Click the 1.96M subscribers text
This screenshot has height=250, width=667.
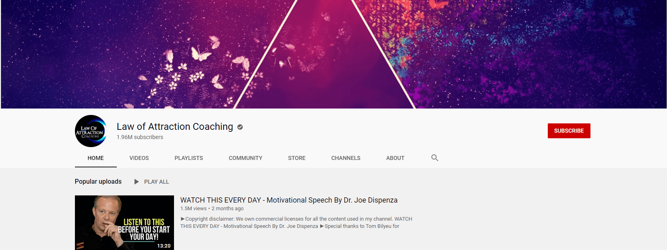[x=140, y=137]
